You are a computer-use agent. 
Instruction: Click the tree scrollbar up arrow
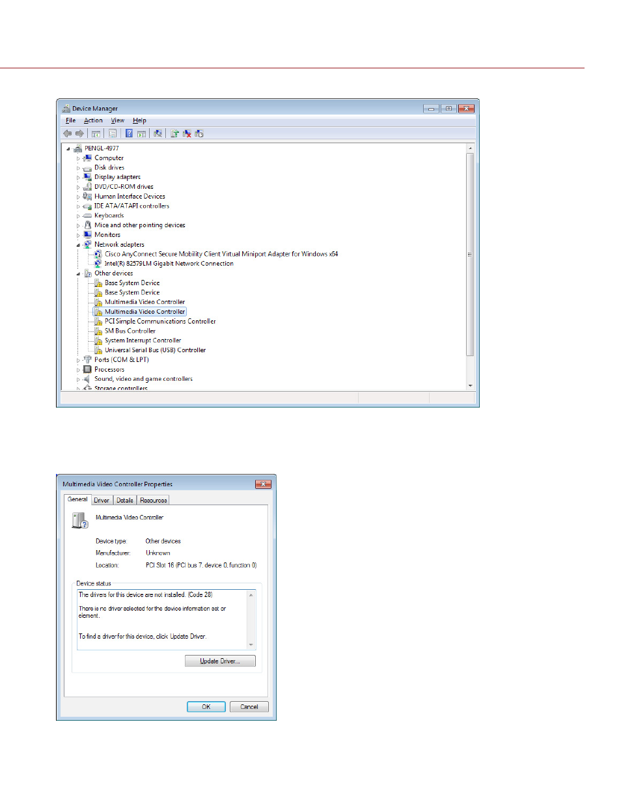point(470,148)
